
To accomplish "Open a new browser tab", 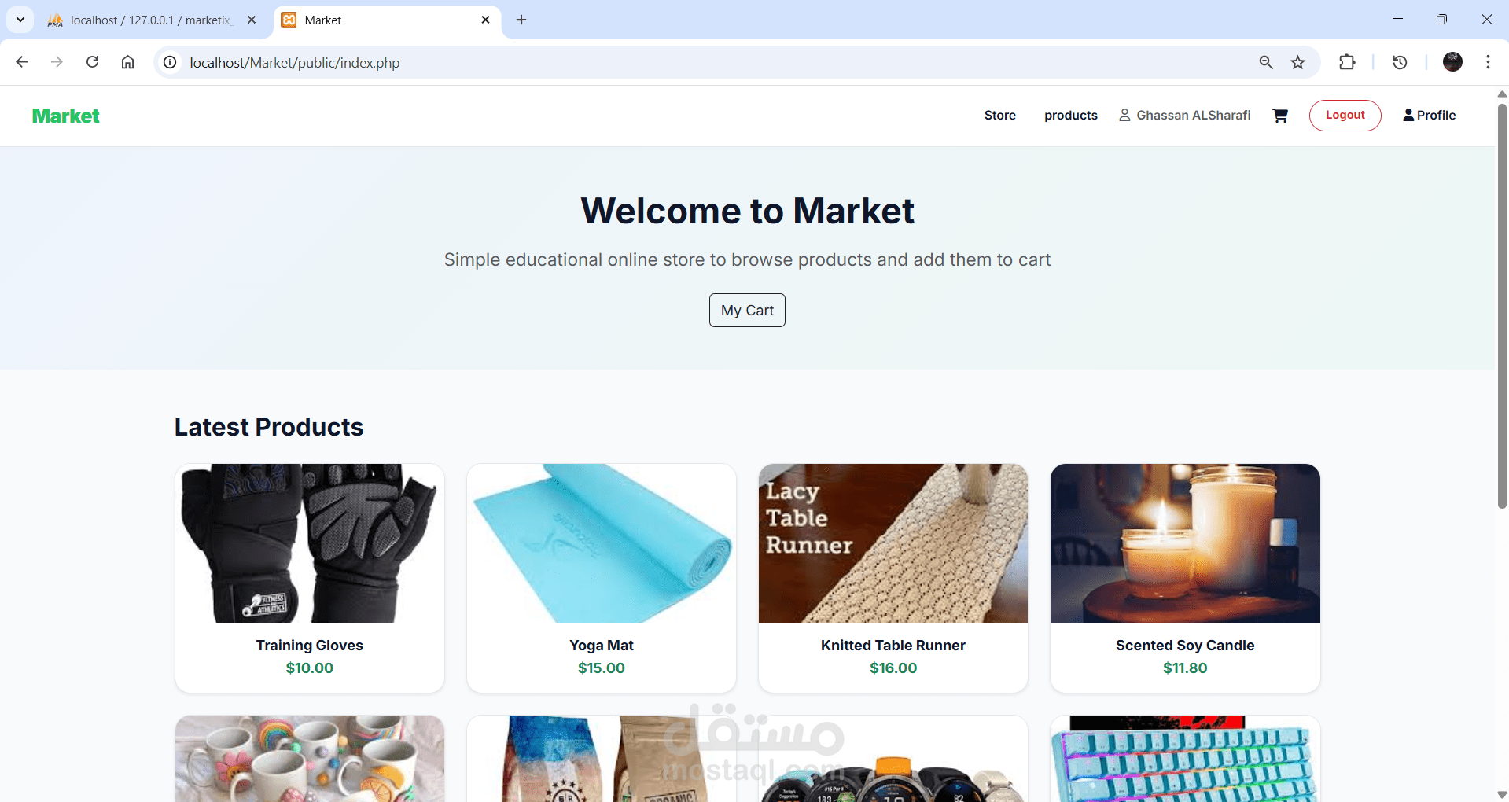I will pyautogui.click(x=521, y=20).
